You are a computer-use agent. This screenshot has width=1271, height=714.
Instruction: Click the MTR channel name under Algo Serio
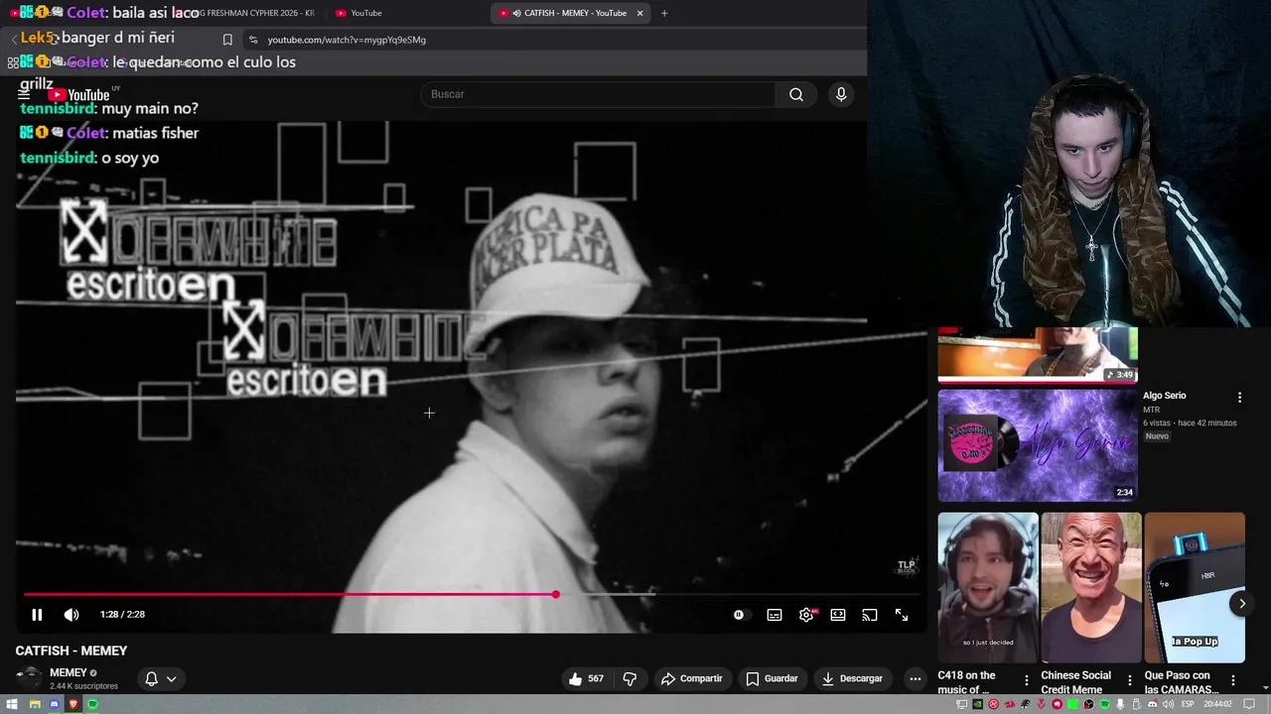coord(1151,410)
